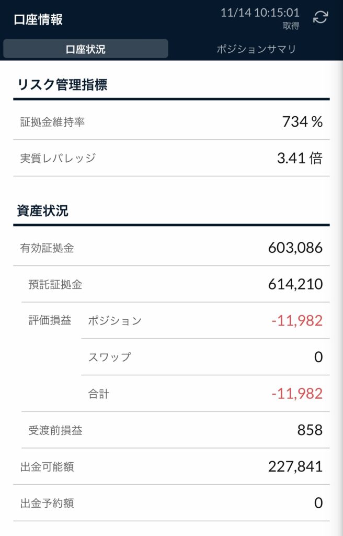Tap the ポジション 評価損益 value -11,982
This screenshot has width=343, height=536.
[297, 321]
